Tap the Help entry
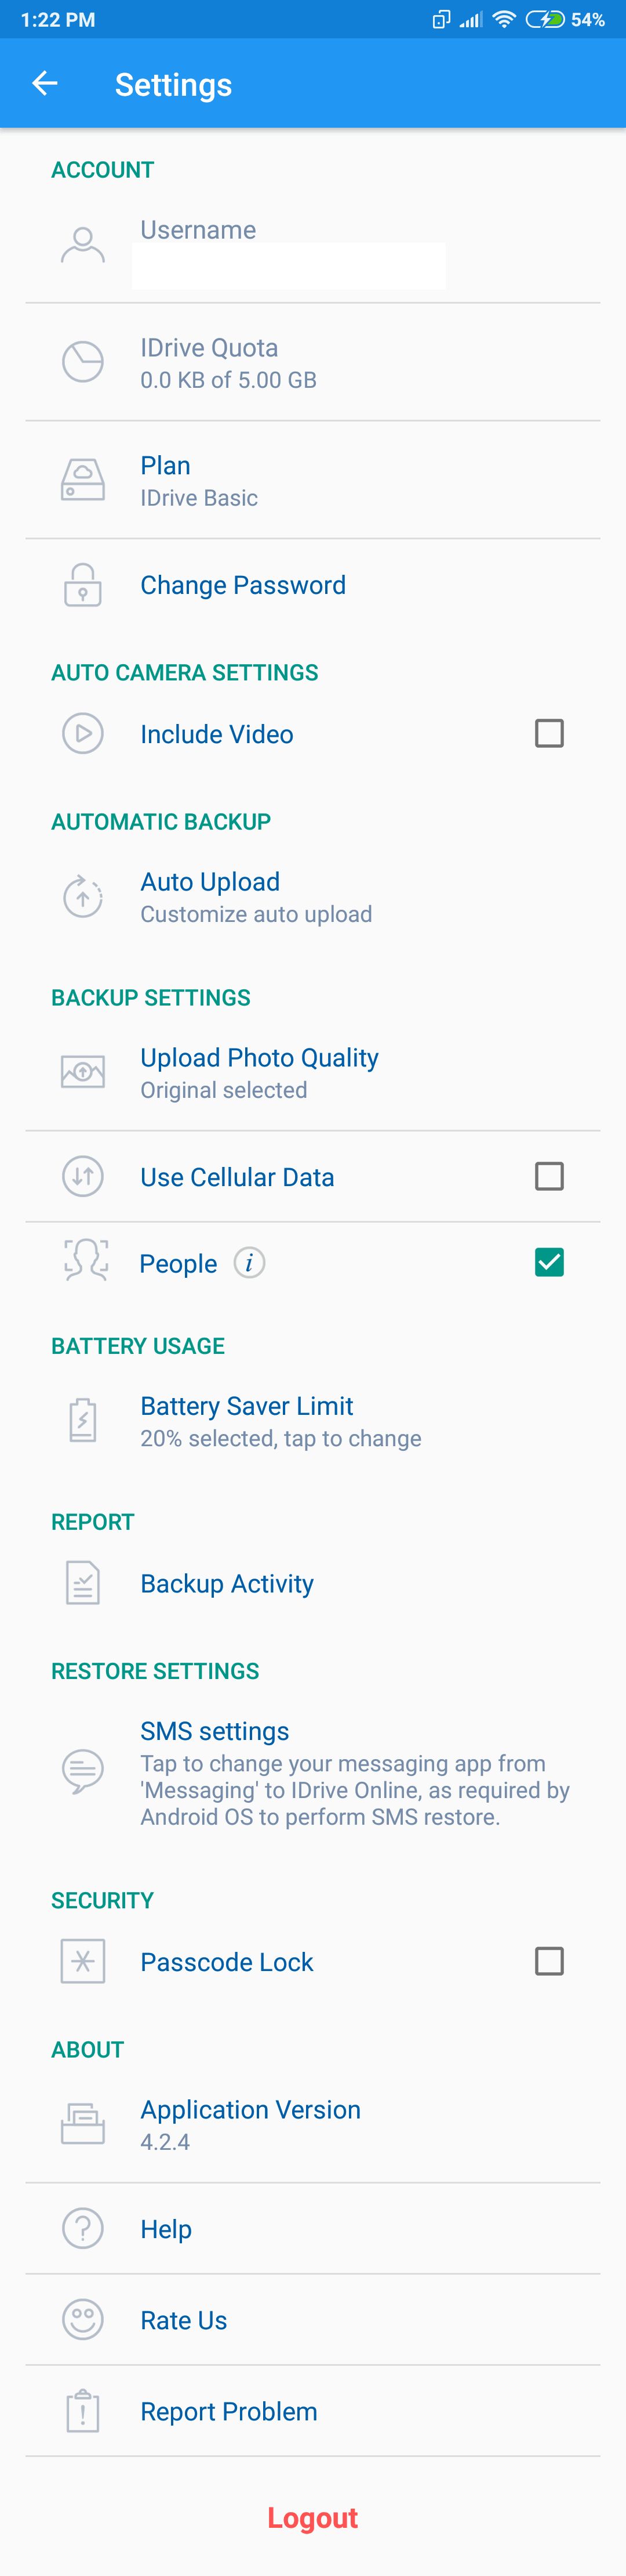Viewport: 626px width, 2576px height. coord(312,2229)
